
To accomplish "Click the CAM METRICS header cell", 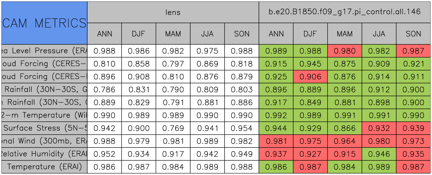I will tap(44, 23).
